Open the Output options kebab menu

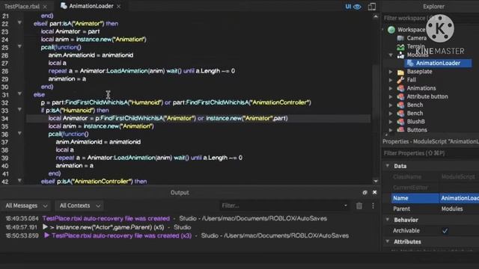(x=373, y=206)
